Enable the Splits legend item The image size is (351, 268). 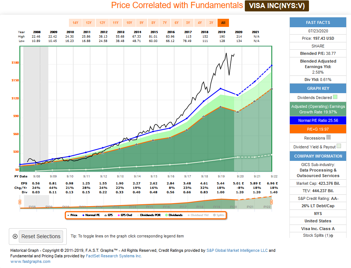(x=219, y=215)
